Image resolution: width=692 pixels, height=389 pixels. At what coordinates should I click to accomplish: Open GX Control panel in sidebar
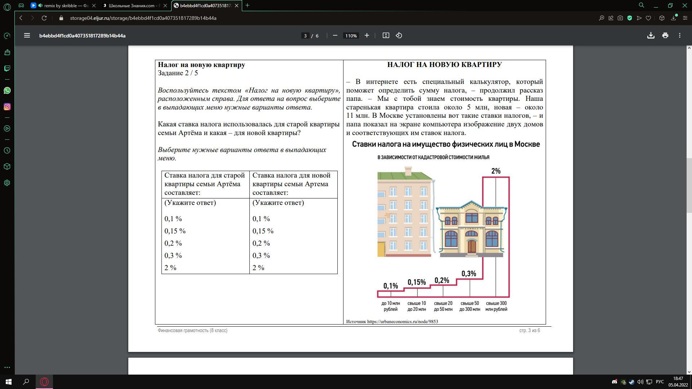tap(7, 36)
